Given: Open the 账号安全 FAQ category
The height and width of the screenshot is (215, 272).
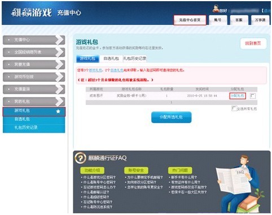Looking at the screenshot, I should tap(136, 170).
